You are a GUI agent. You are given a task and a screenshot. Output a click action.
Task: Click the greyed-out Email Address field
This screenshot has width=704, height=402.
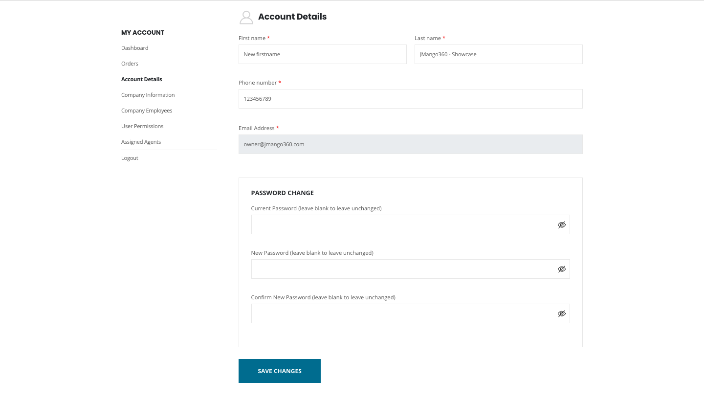[x=410, y=144]
